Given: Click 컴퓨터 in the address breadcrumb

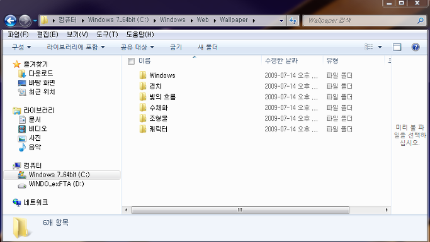Looking at the screenshot, I should [68, 20].
